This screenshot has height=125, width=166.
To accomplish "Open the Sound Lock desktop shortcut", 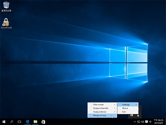I will tap(6, 23).
